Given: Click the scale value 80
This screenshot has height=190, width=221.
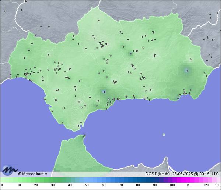Looking at the screenshot, I should (x=138, y=185).
